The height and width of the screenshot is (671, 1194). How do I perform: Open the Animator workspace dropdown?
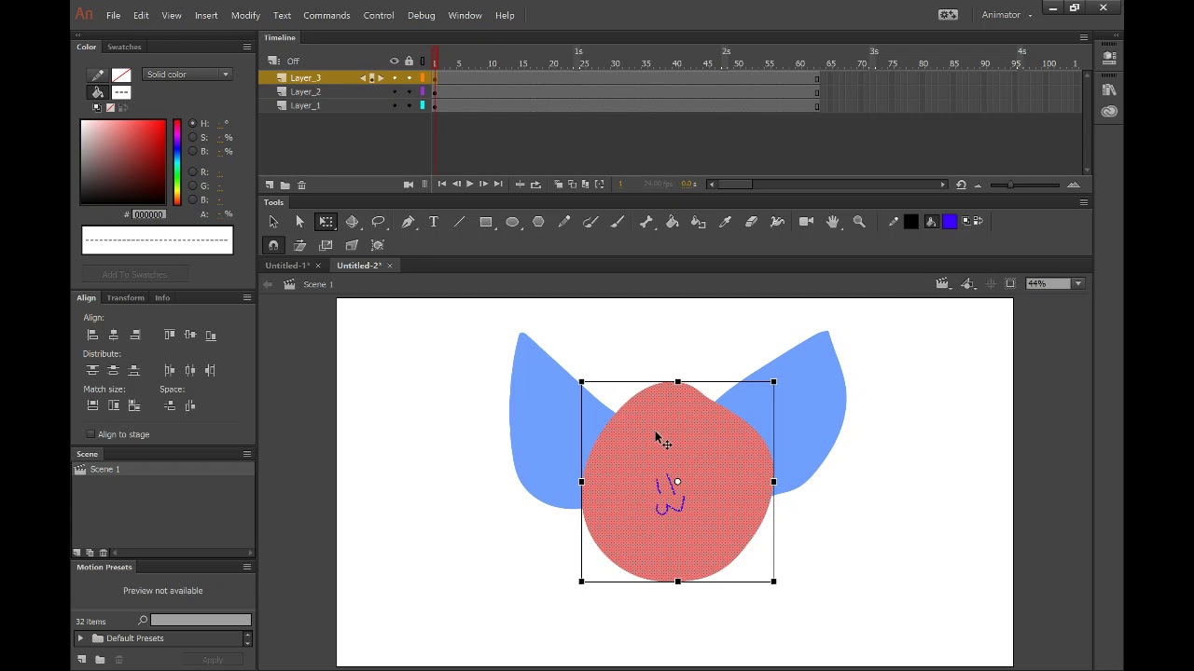(x=1007, y=15)
